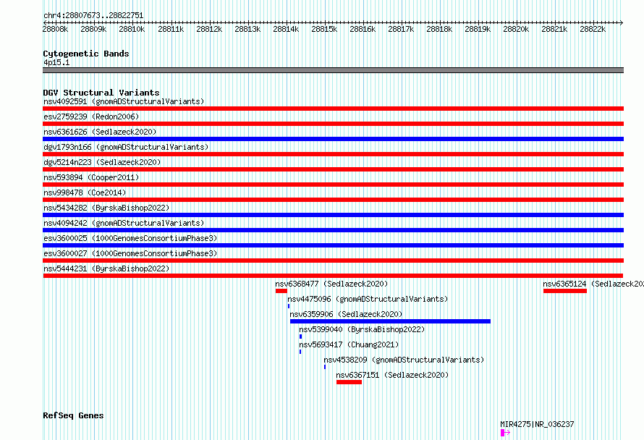Click the nsv5399040 ByrskaBishop2022 label
Viewport: 644px width, 440px height.
point(362,329)
